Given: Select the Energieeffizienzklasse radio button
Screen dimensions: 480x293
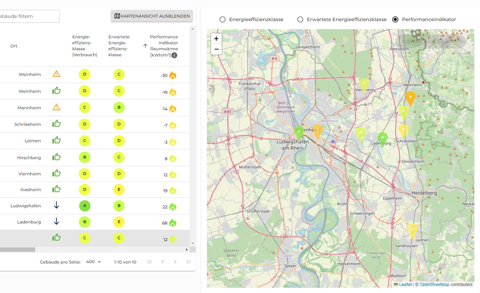Looking at the screenshot, I should [x=222, y=19].
